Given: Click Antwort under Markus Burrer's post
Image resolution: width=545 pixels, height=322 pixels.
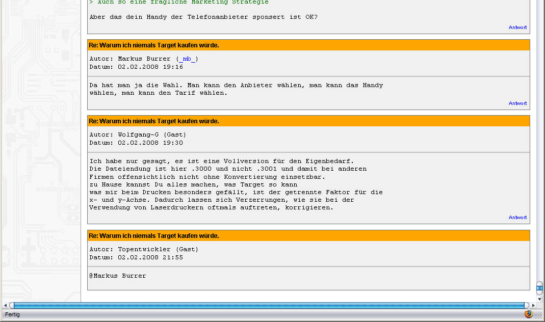Looking at the screenshot, I should pos(517,103).
